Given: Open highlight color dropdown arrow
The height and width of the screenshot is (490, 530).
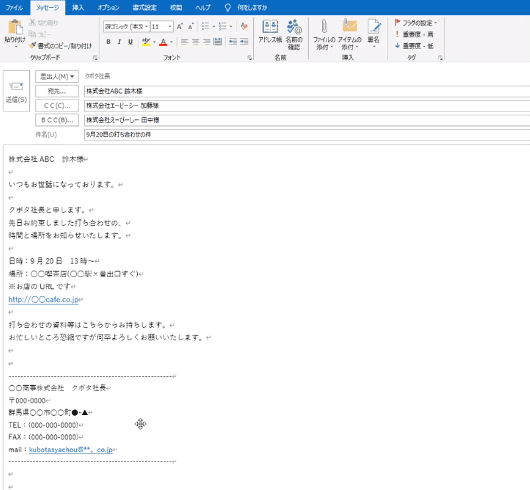Looking at the screenshot, I should tap(154, 42).
